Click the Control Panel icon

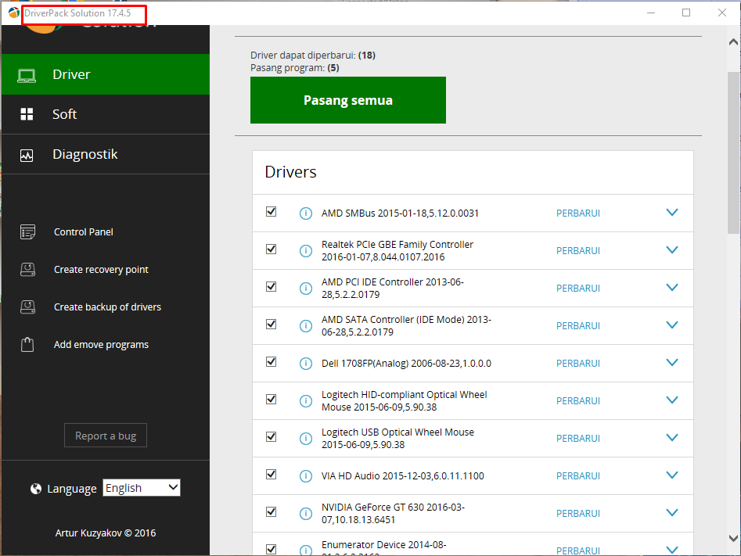tap(27, 232)
